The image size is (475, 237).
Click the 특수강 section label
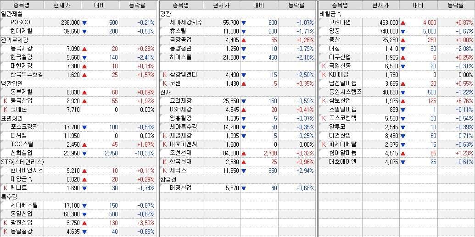9,197
